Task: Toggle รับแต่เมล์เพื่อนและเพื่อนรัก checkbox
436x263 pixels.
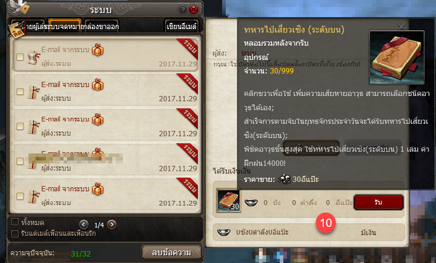Action: (x=15, y=233)
